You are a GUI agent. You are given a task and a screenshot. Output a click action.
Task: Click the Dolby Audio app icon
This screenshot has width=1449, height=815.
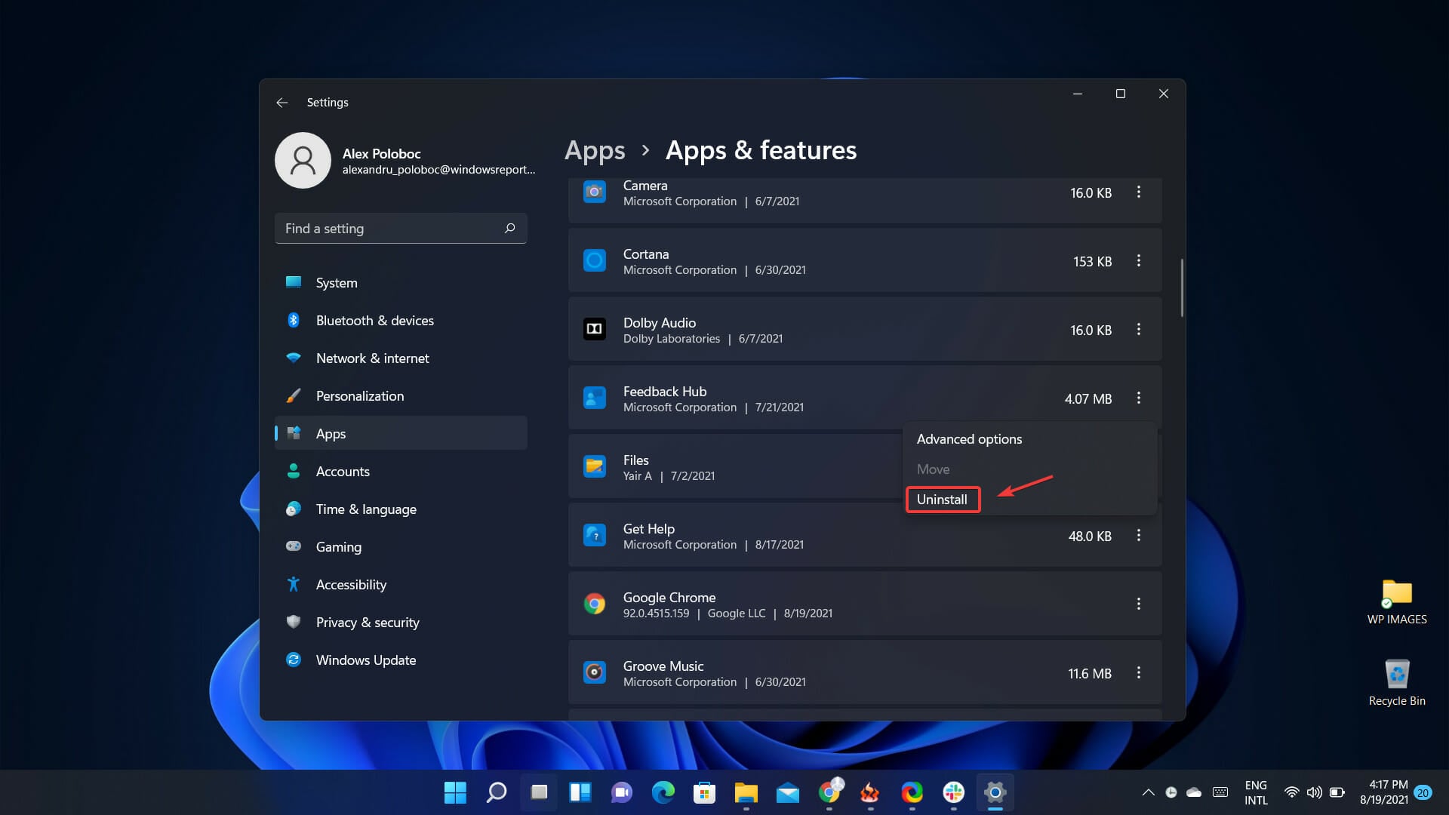(594, 330)
